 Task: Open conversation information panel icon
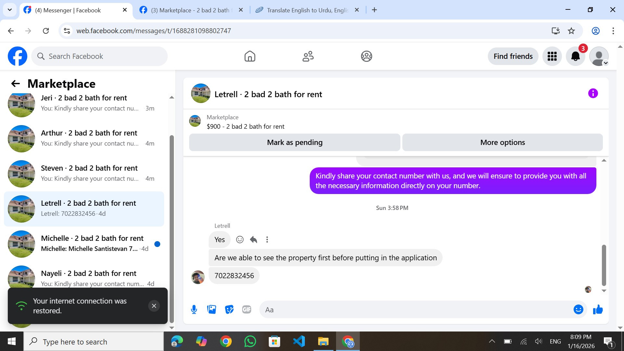(593, 94)
